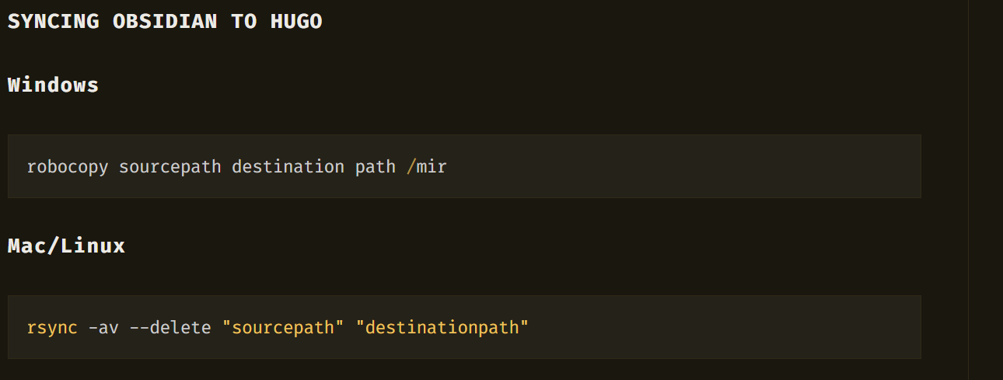
Task: Select the "Windows" subheading
Action: tap(54, 85)
